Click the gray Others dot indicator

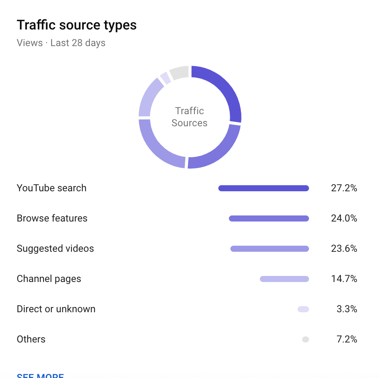[306, 339]
